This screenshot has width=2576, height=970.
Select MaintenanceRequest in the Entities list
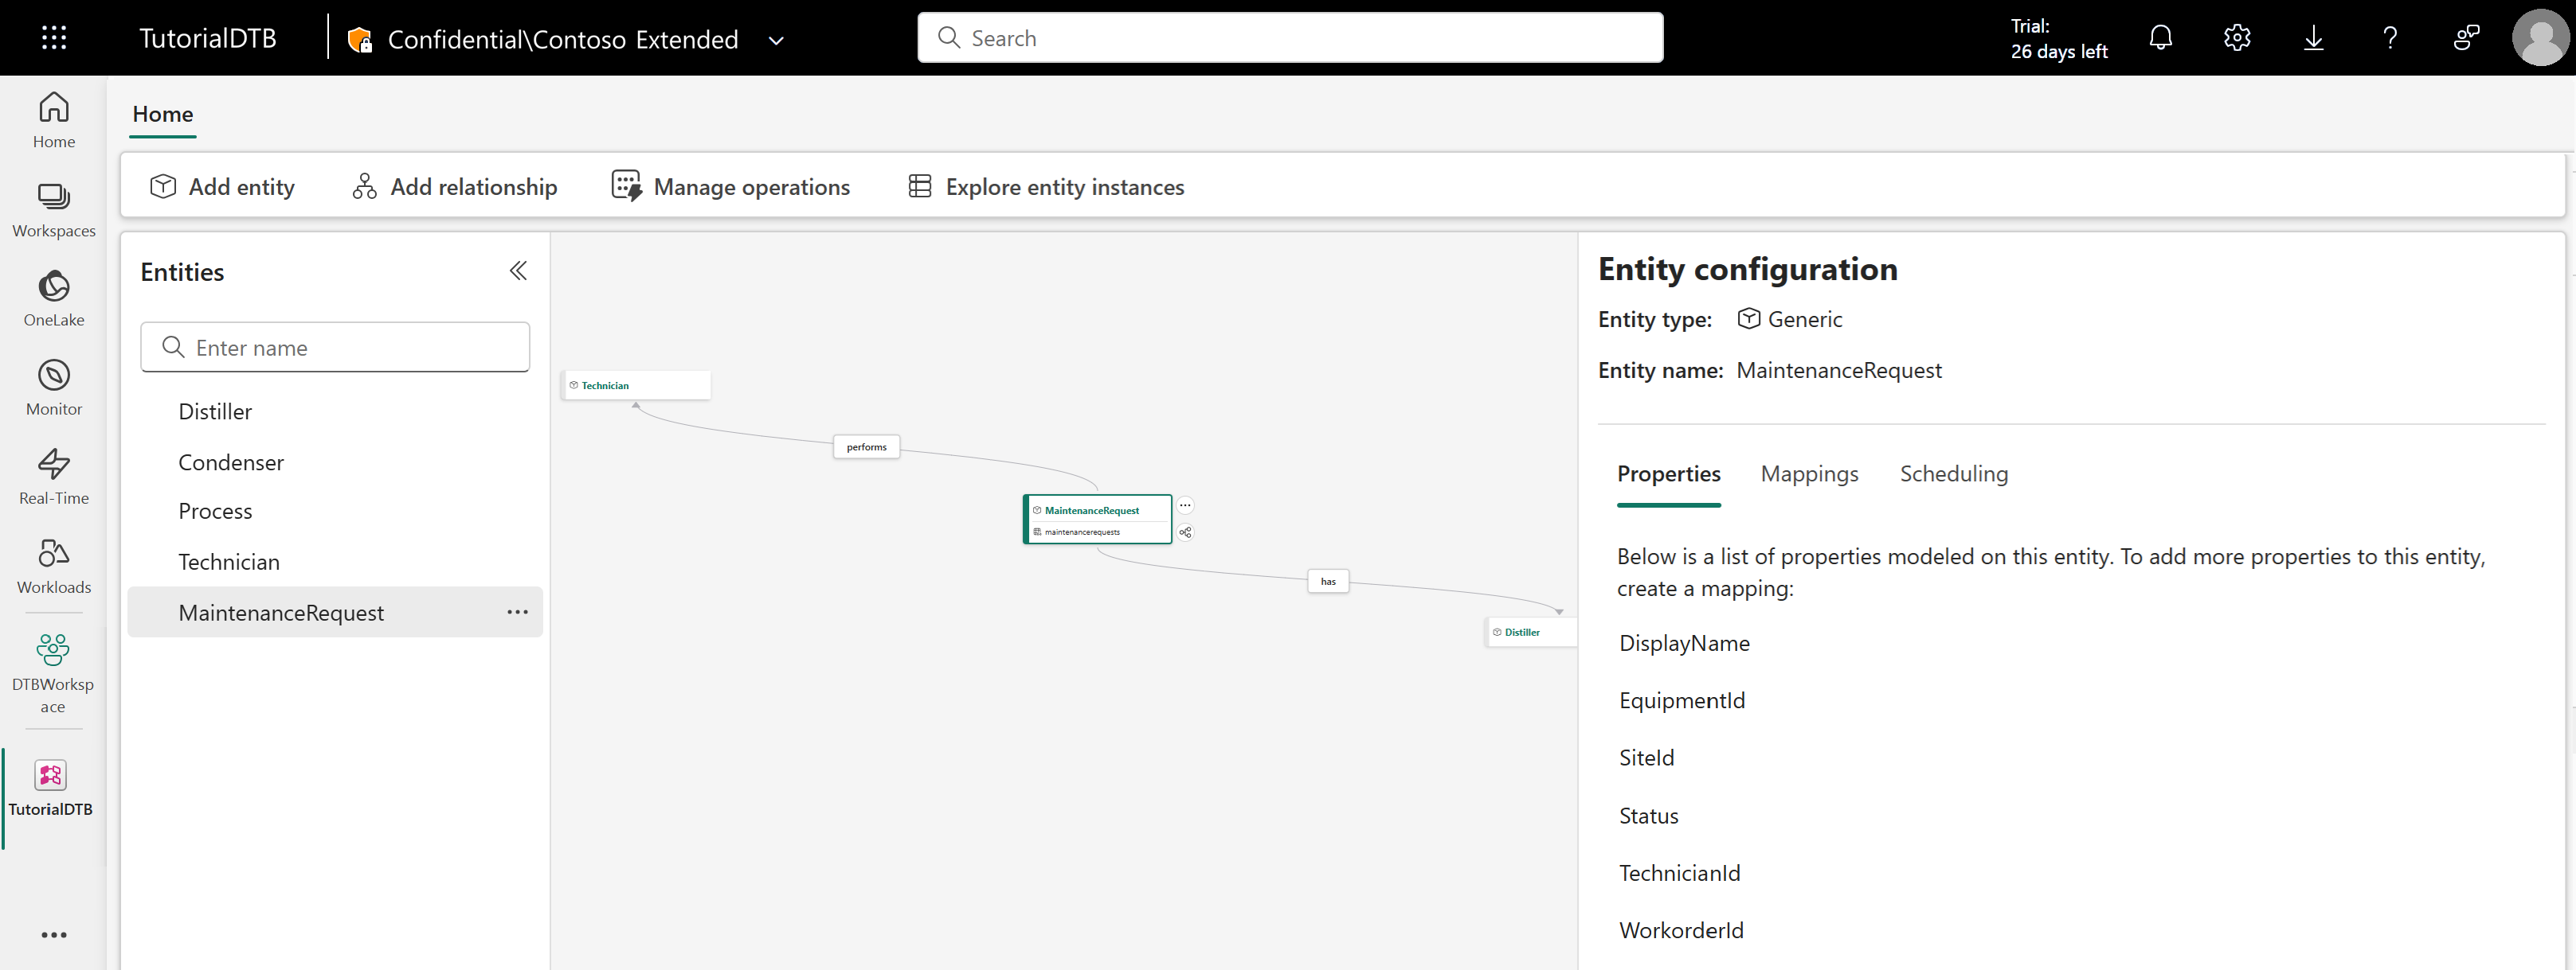(335, 613)
